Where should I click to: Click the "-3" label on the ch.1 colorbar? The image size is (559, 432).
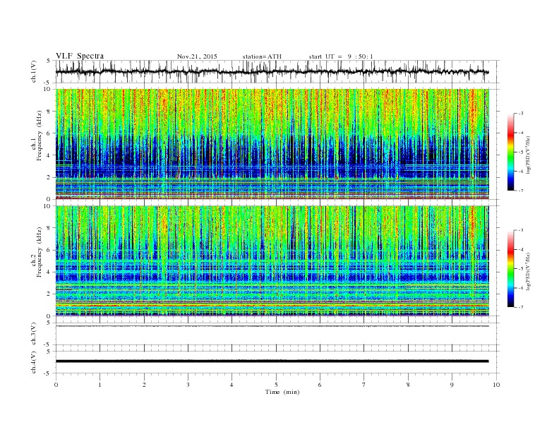pyautogui.click(x=520, y=114)
